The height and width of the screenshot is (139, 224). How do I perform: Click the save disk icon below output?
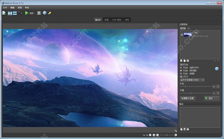pyautogui.click(x=184, y=129)
